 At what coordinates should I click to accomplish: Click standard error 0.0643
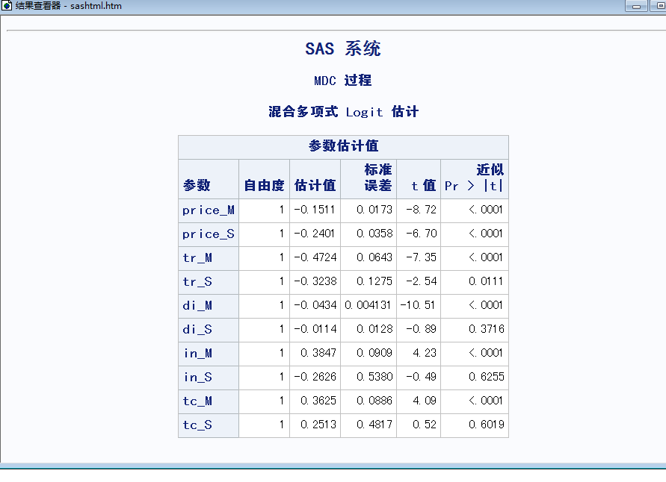click(x=374, y=257)
